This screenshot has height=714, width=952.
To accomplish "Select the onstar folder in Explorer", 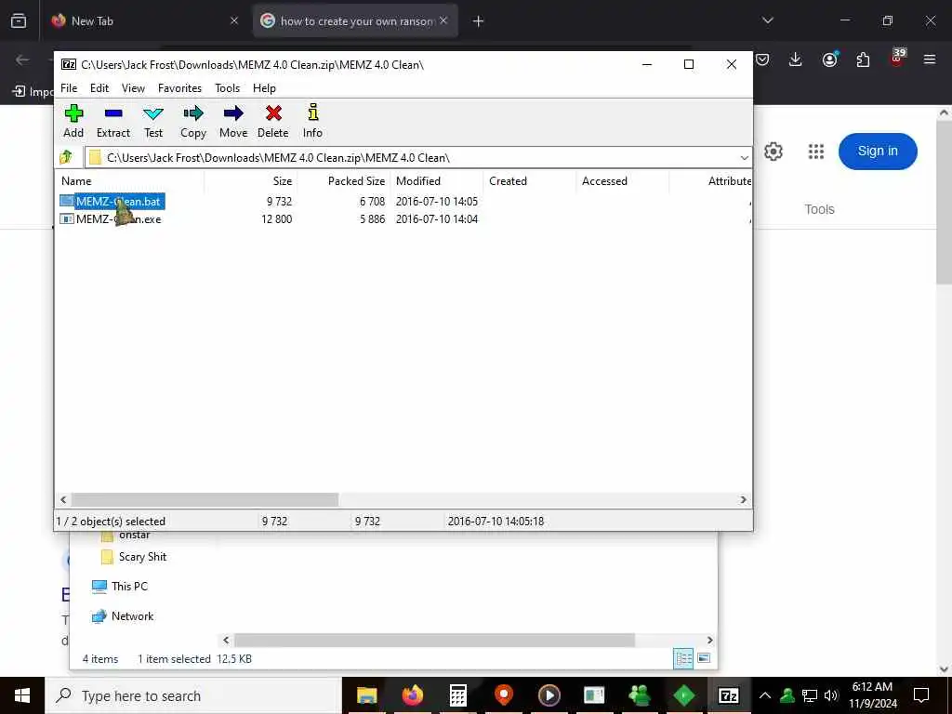I will [x=126, y=535].
